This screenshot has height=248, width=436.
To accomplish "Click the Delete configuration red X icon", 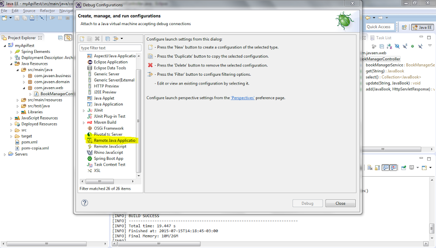I will (97, 39).
